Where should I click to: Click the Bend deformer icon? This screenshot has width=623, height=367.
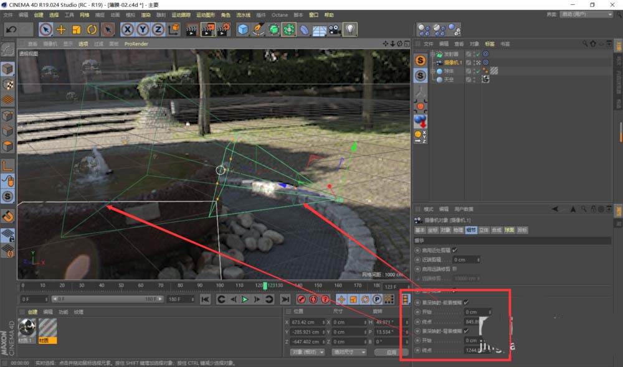pos(305,29)
